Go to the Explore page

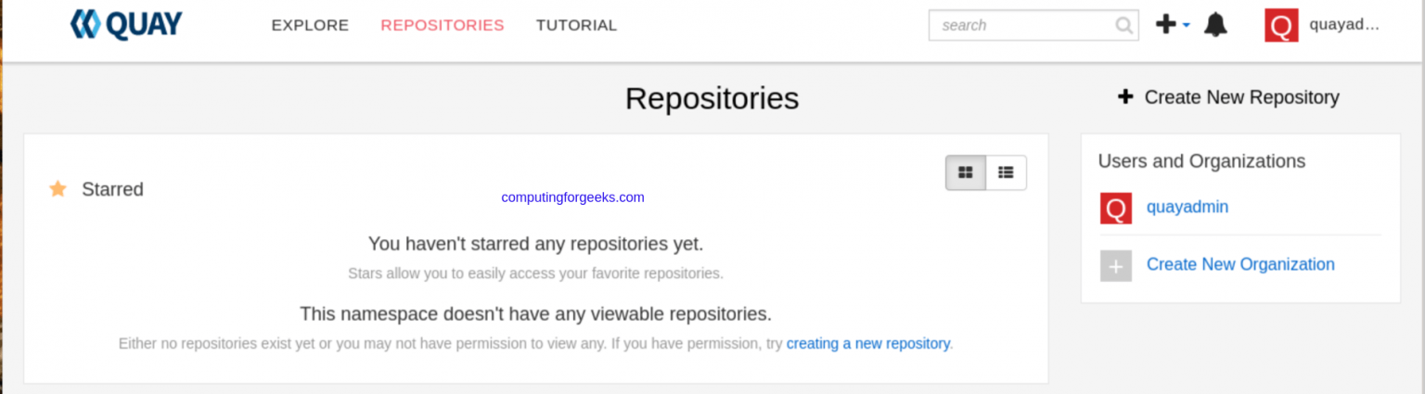point(310,25)
